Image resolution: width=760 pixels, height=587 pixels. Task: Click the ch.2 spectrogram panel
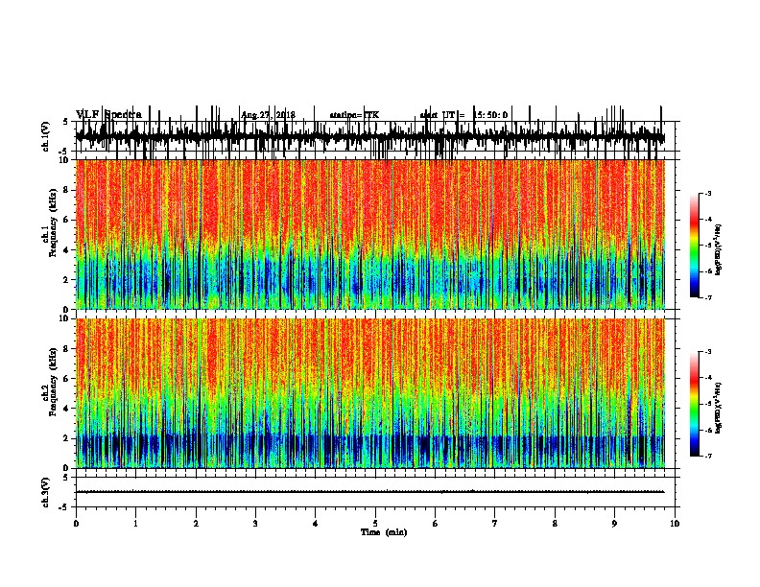click(370, 393)
